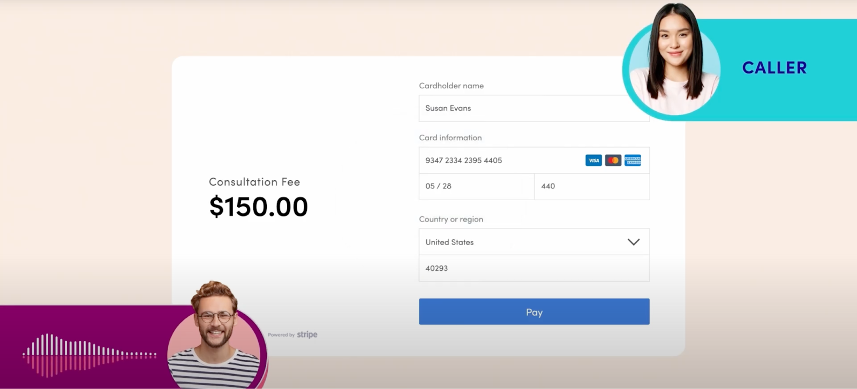The width and height of the screenshot is (857, 389).
Task: Click the Stripe logo
Action: (x=307, y=334)
